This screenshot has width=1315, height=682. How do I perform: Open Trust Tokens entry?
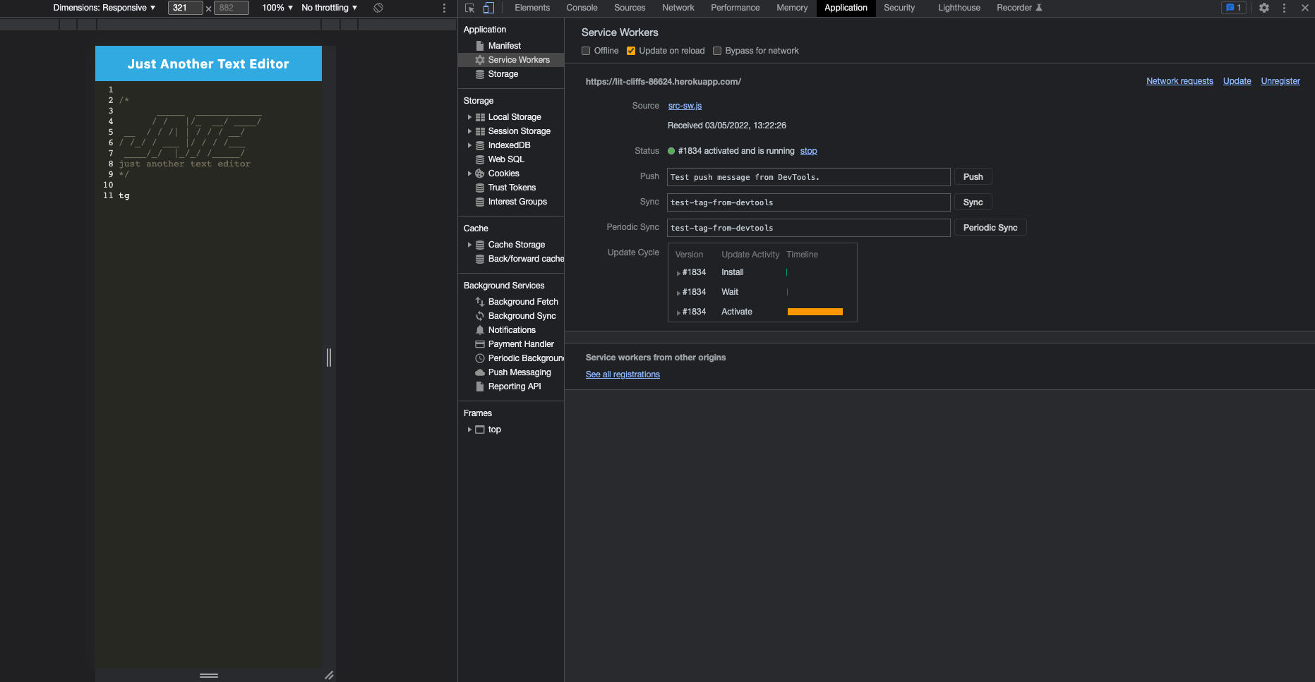511,188
